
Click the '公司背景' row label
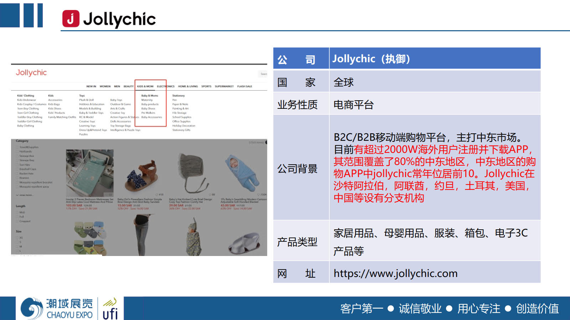[297, 169]
